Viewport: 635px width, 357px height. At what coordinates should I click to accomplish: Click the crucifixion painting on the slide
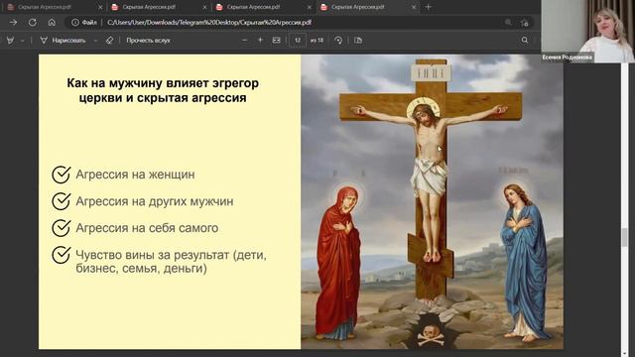tap(432, 201)
